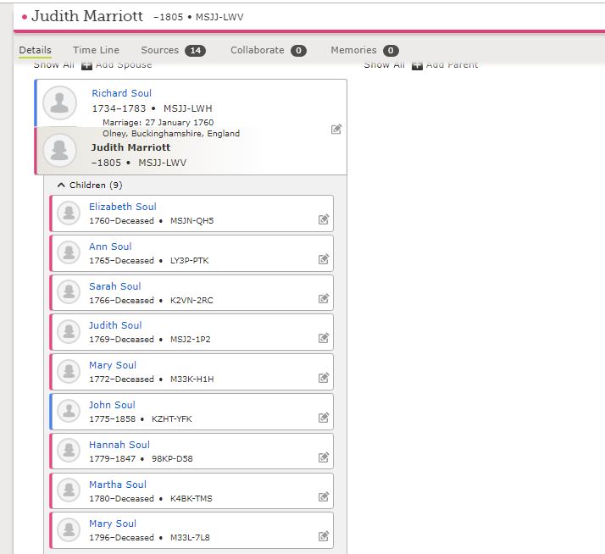605x554 pixels.
Task: Edit relationship for Sarah Soul
Action: (324, 299)
